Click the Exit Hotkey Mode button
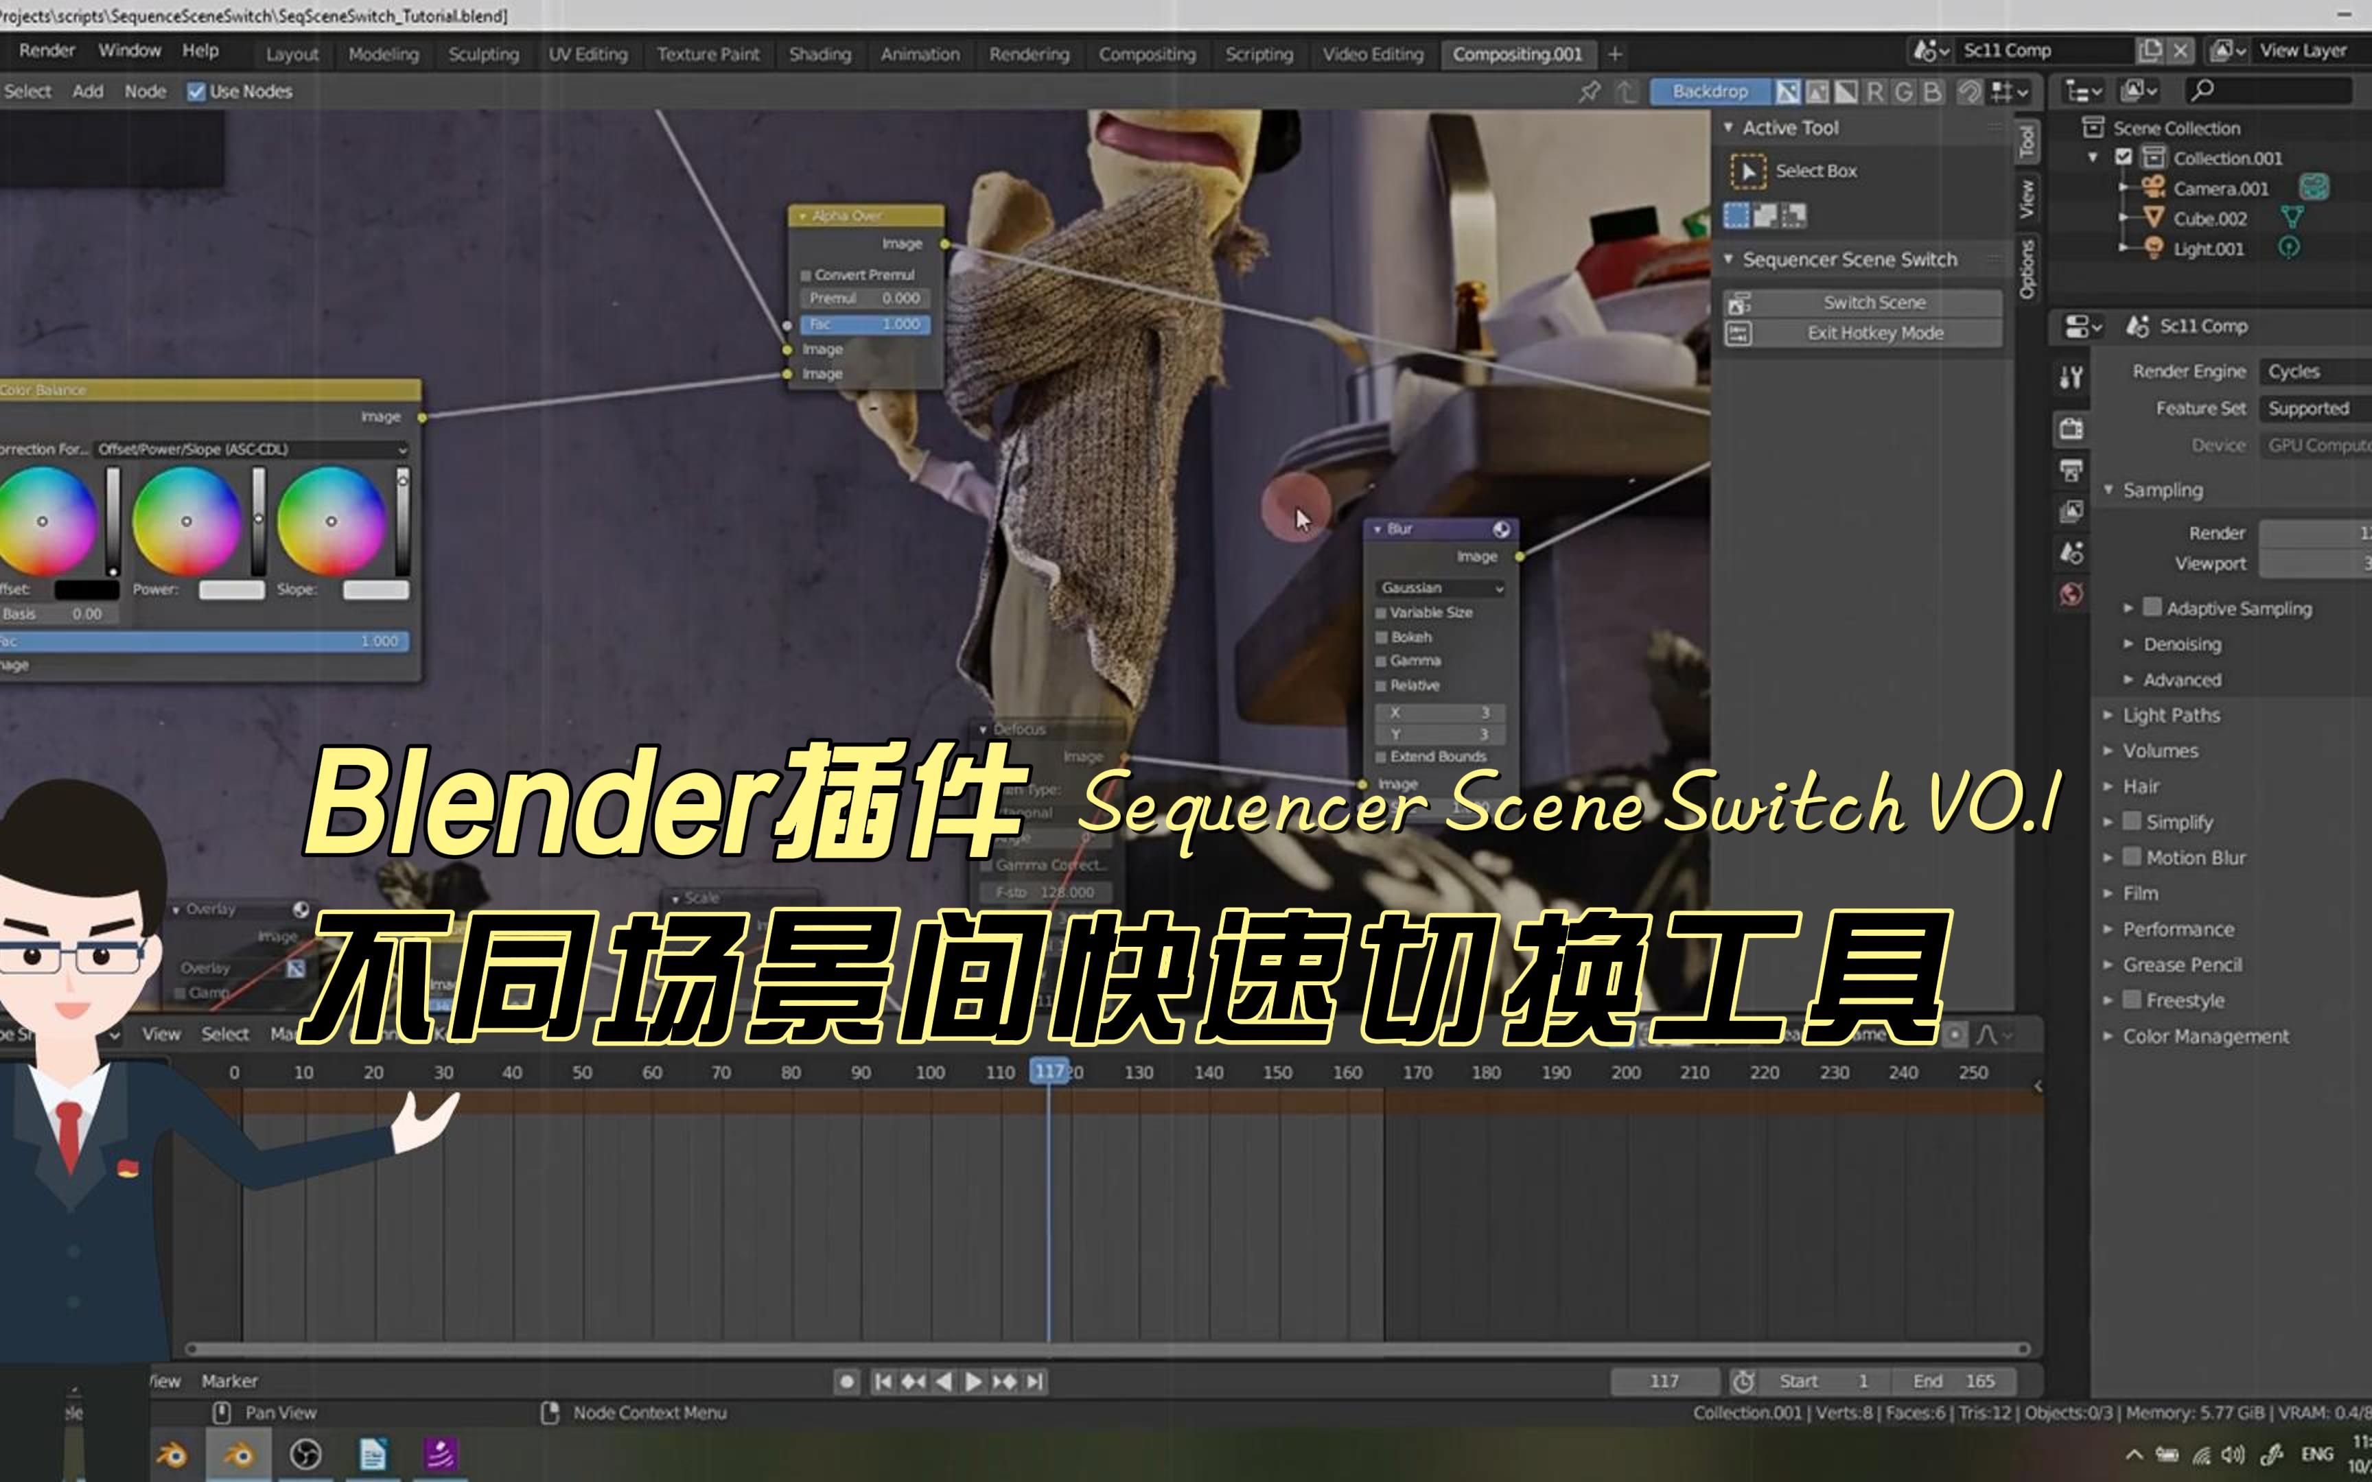The image size is (2372, 1482). pos(1862,333)
